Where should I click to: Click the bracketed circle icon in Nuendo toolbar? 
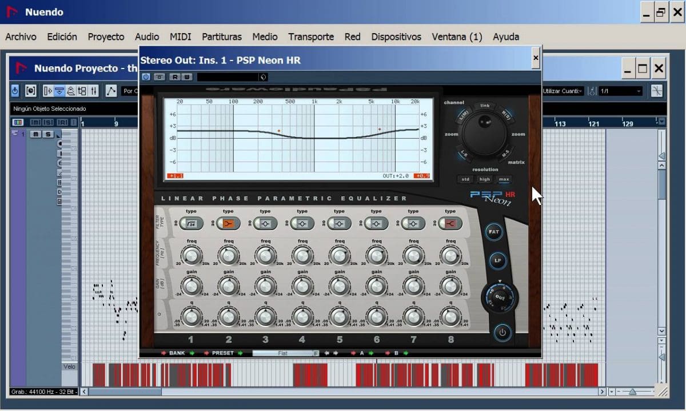(x=31, y=91)
